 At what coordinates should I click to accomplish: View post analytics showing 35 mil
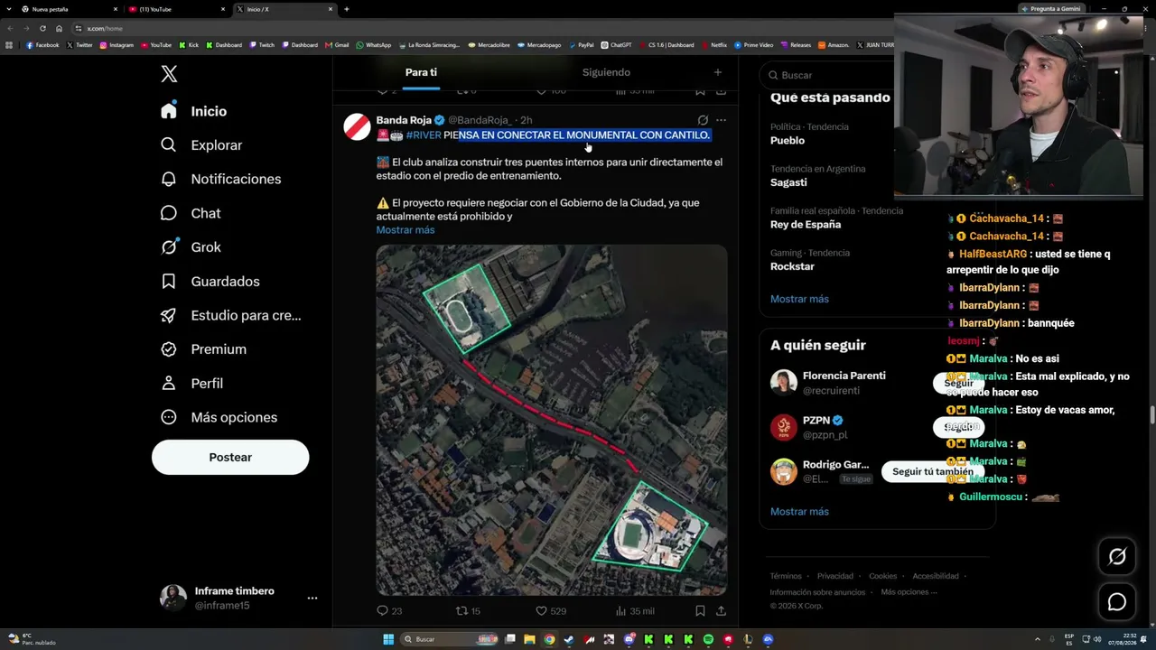click(x=634, y=611)
